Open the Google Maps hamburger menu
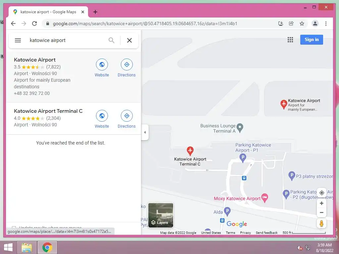The image size is (339, 254). (18, 40)
